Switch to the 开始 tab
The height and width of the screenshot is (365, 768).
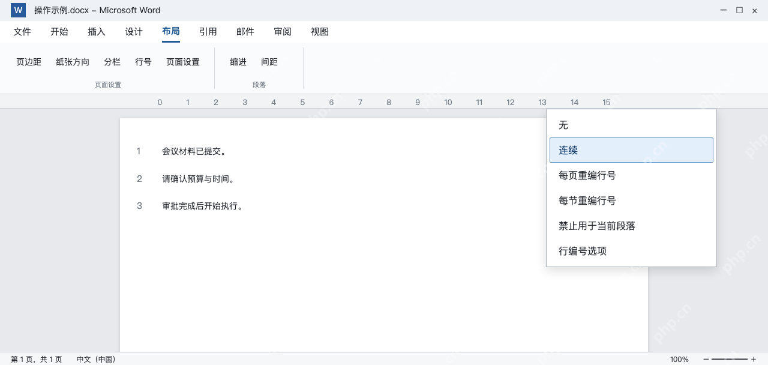(59, 32)
